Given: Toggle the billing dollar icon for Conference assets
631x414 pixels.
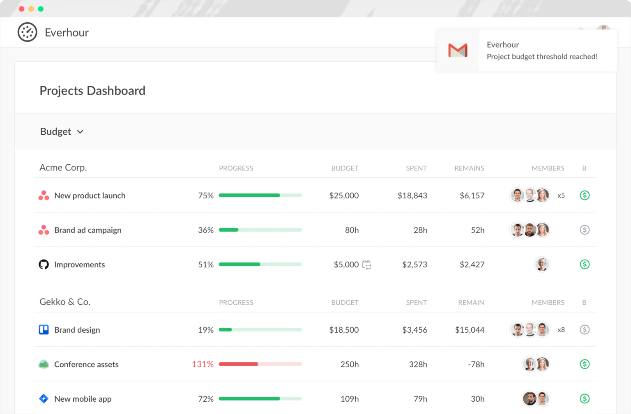Looking at the screenshot, I should coord(584,364).
